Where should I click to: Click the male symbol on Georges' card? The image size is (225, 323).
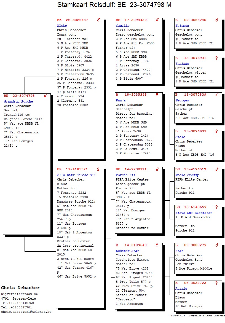point(217,95)
